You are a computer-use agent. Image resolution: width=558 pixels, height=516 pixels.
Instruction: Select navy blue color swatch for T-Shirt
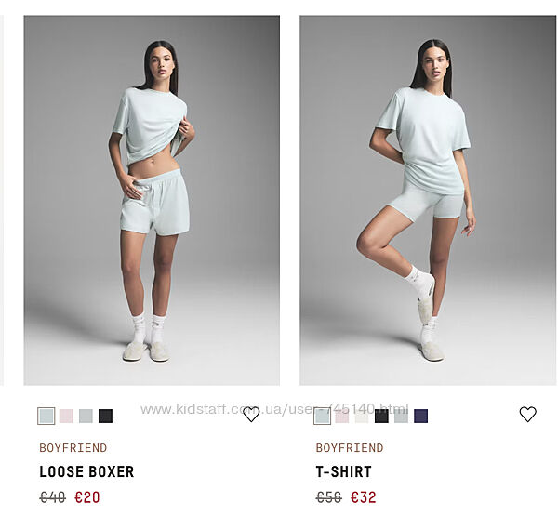pos(421,416)
